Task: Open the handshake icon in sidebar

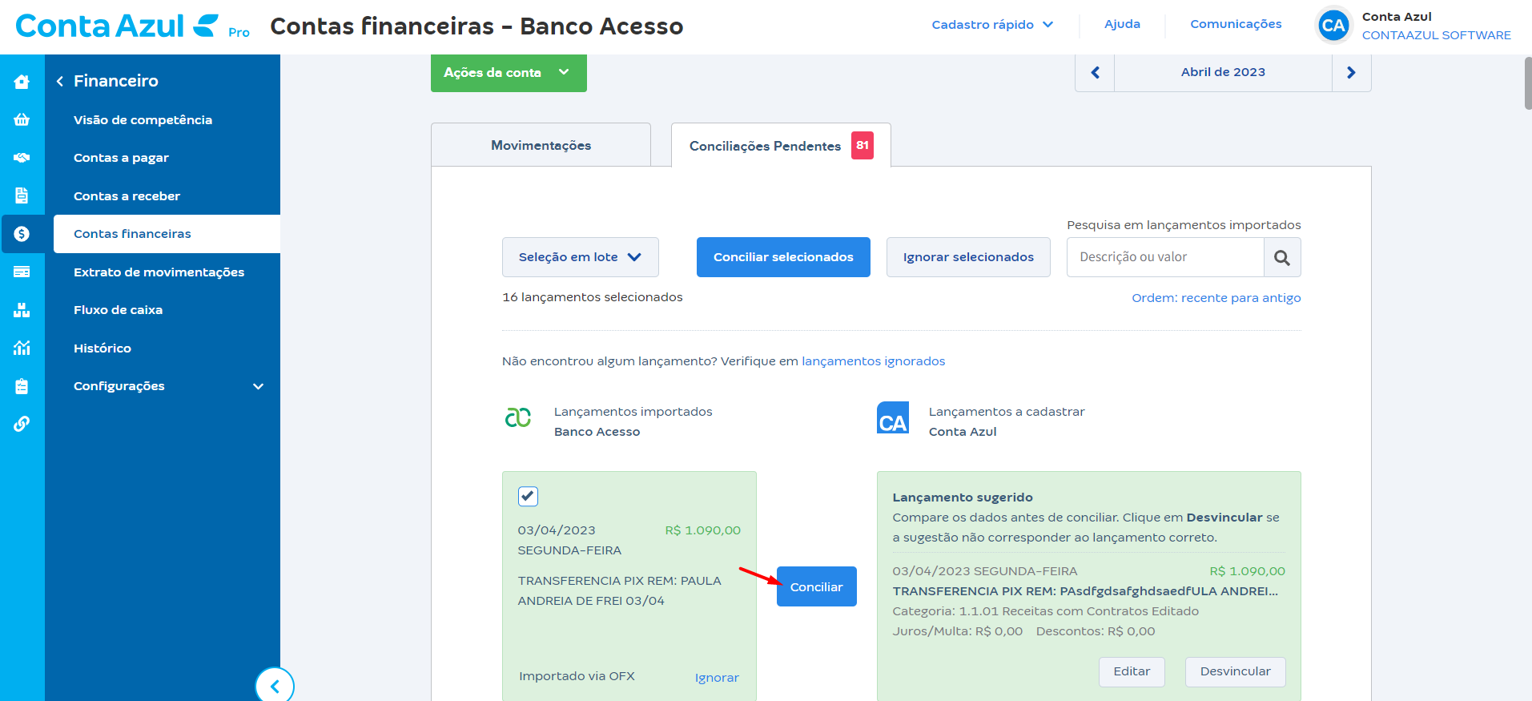Action: coord(22,158)
